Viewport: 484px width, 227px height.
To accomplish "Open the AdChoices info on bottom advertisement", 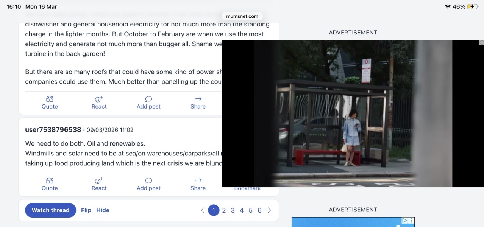I will [x=404, y=220].
